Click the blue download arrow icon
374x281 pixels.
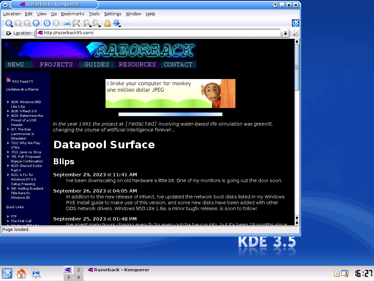click(x=117, y=23)
